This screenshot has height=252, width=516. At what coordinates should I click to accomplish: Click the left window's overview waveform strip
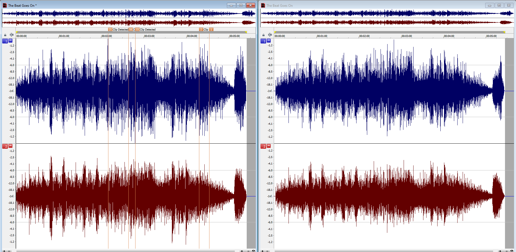[x=129, y=18]
